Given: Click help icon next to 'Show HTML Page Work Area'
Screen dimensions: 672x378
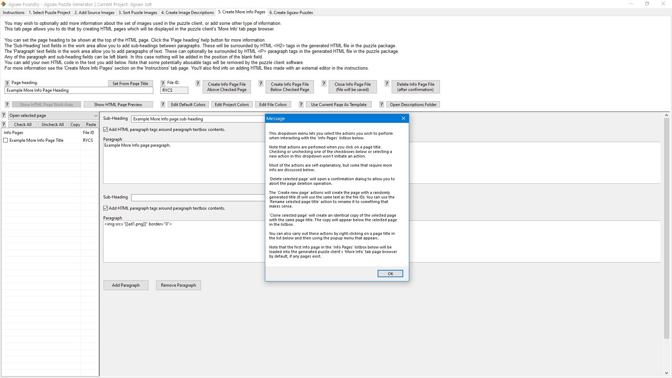Looking at the screenshot, I should tap(7, 104).
